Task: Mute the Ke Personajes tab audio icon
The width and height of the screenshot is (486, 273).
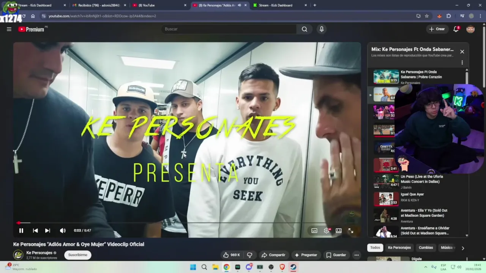Action: pos(239,5)
